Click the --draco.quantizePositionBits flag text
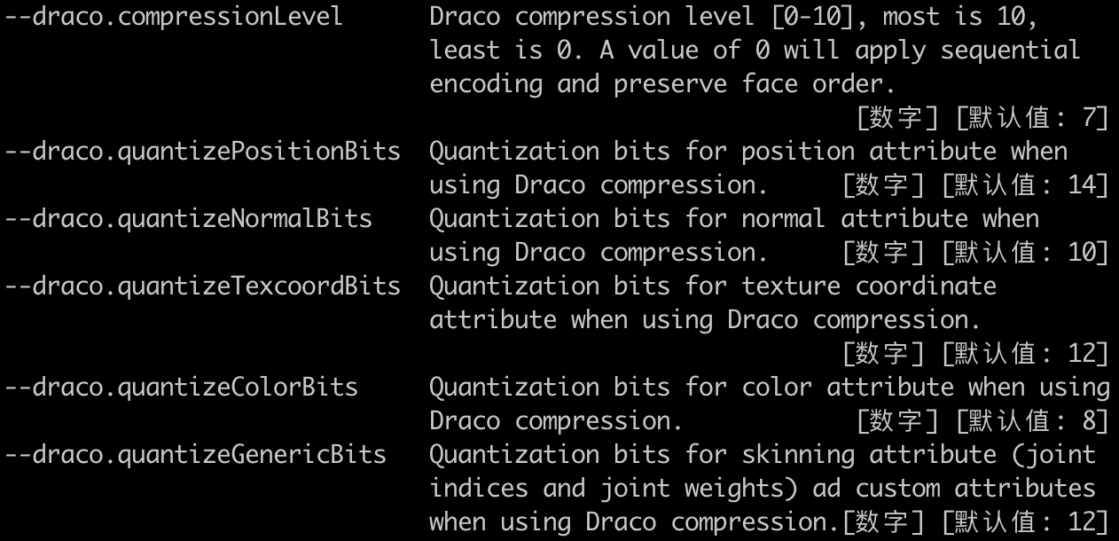This screenshot has width=1119, height=541. [203, 152]
